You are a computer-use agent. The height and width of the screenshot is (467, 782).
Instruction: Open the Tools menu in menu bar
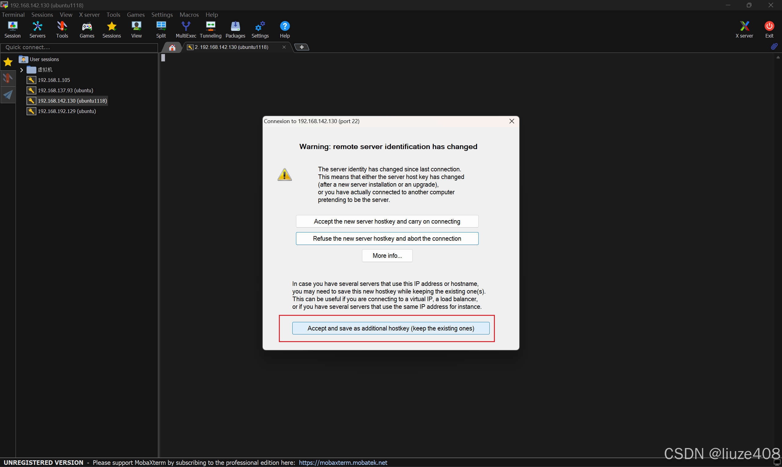click(113, 15)
